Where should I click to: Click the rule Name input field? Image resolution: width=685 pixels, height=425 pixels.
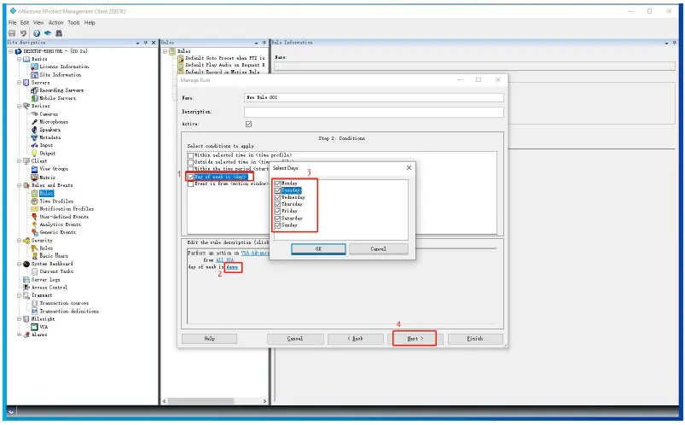click(x=374, y=97)
